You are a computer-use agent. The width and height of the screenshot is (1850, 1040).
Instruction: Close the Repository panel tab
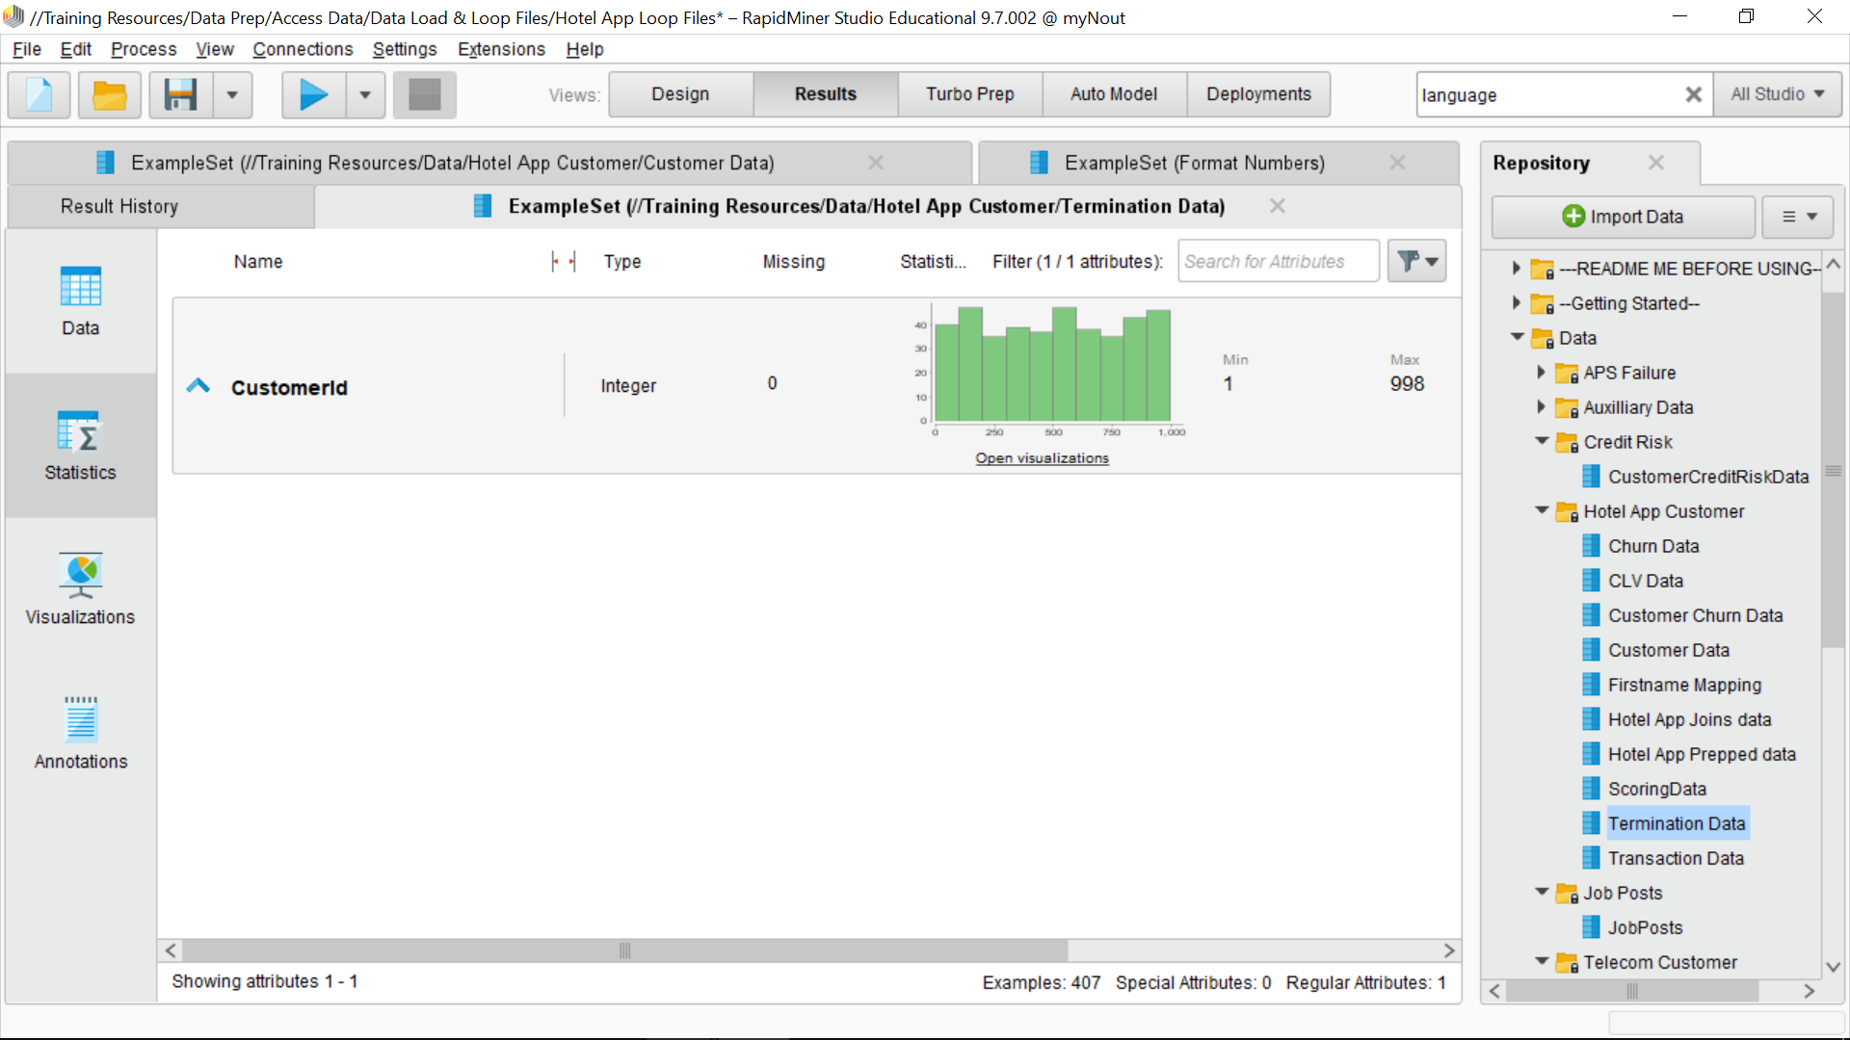1655,163
